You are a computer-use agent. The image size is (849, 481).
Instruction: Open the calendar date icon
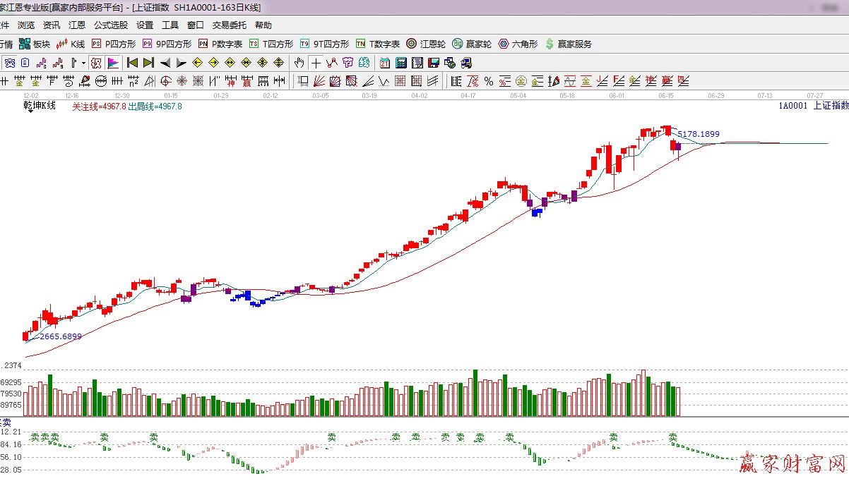[x=385, y=63]
